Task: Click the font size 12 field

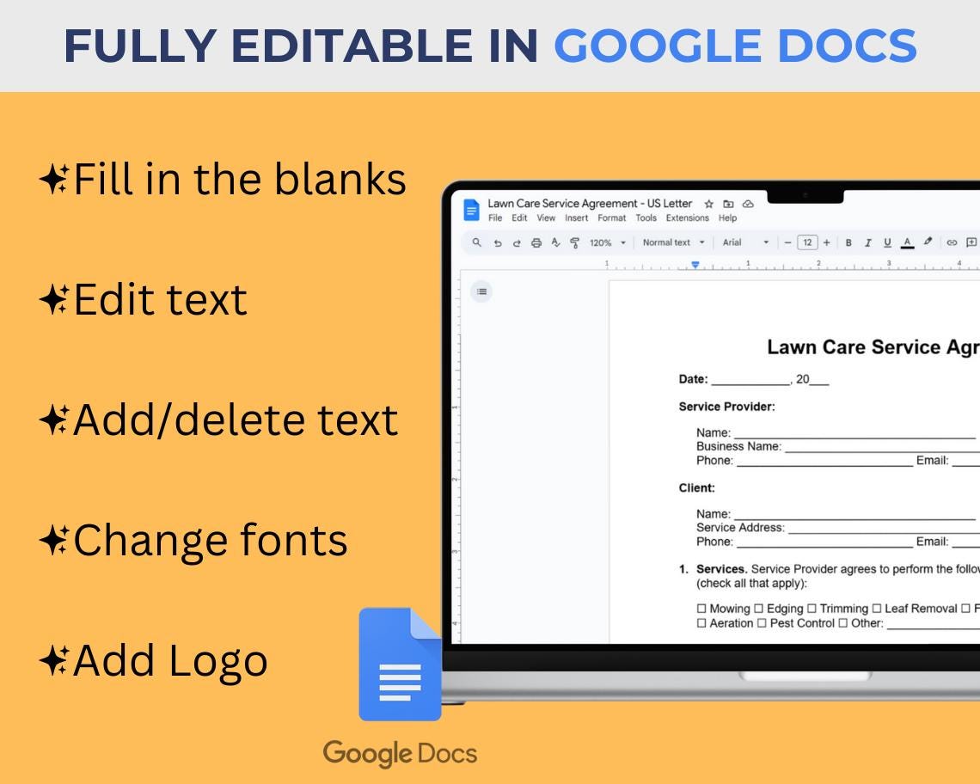Action: click(x=807, y=242)
